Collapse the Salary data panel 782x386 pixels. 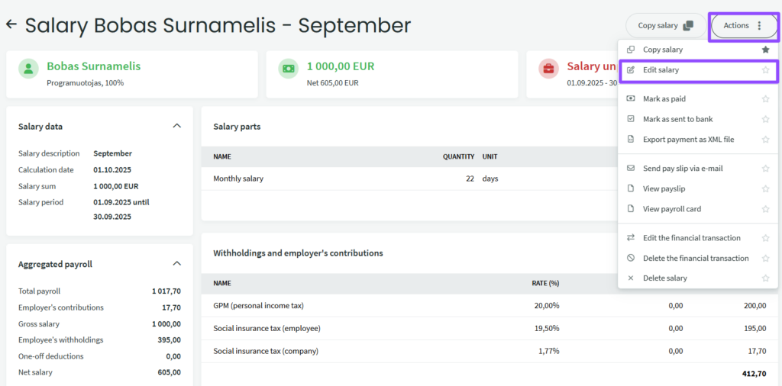[176, 126]
